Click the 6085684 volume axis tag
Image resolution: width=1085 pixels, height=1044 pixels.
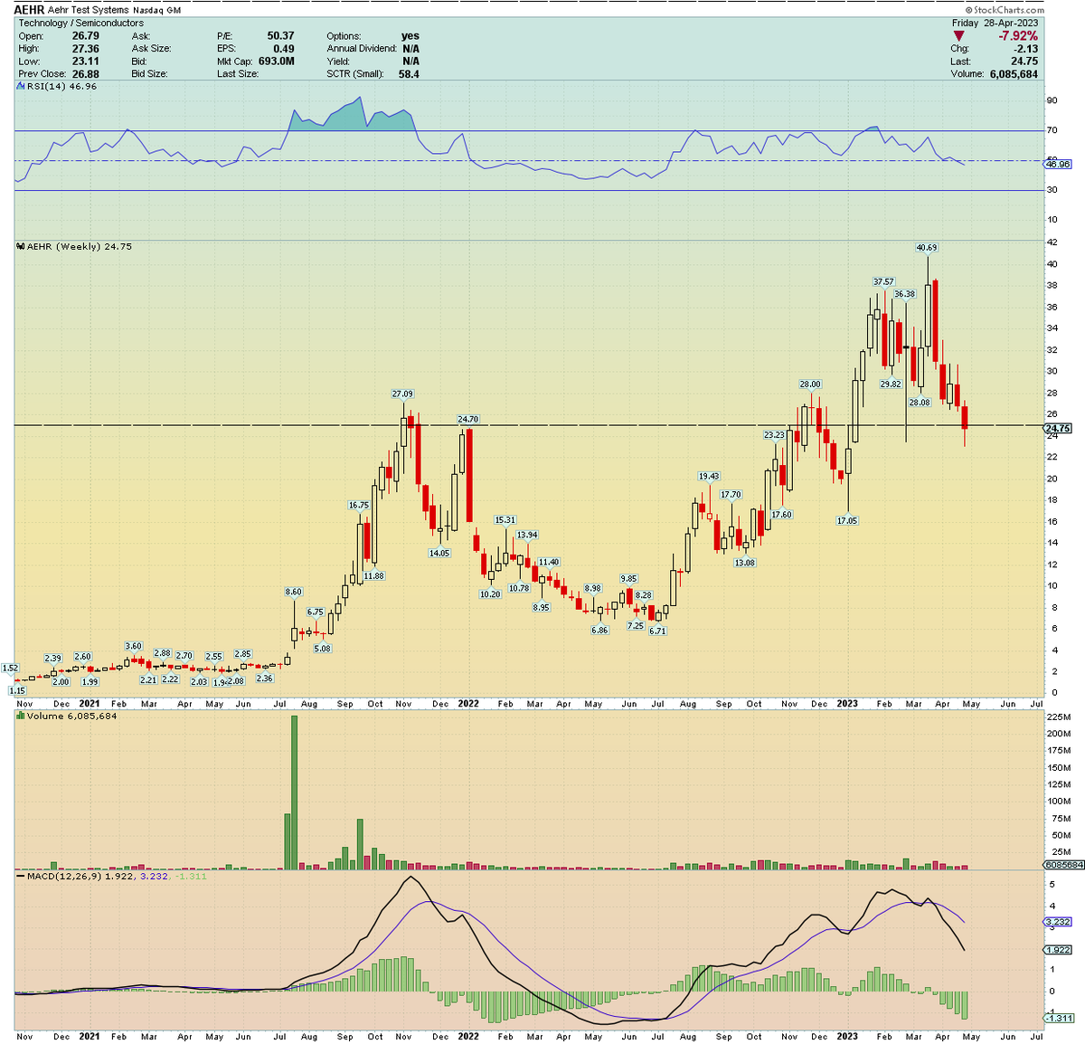1064,865
